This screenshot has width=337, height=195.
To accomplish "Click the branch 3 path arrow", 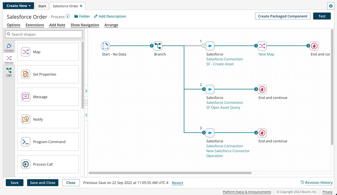I will [204, 133].
